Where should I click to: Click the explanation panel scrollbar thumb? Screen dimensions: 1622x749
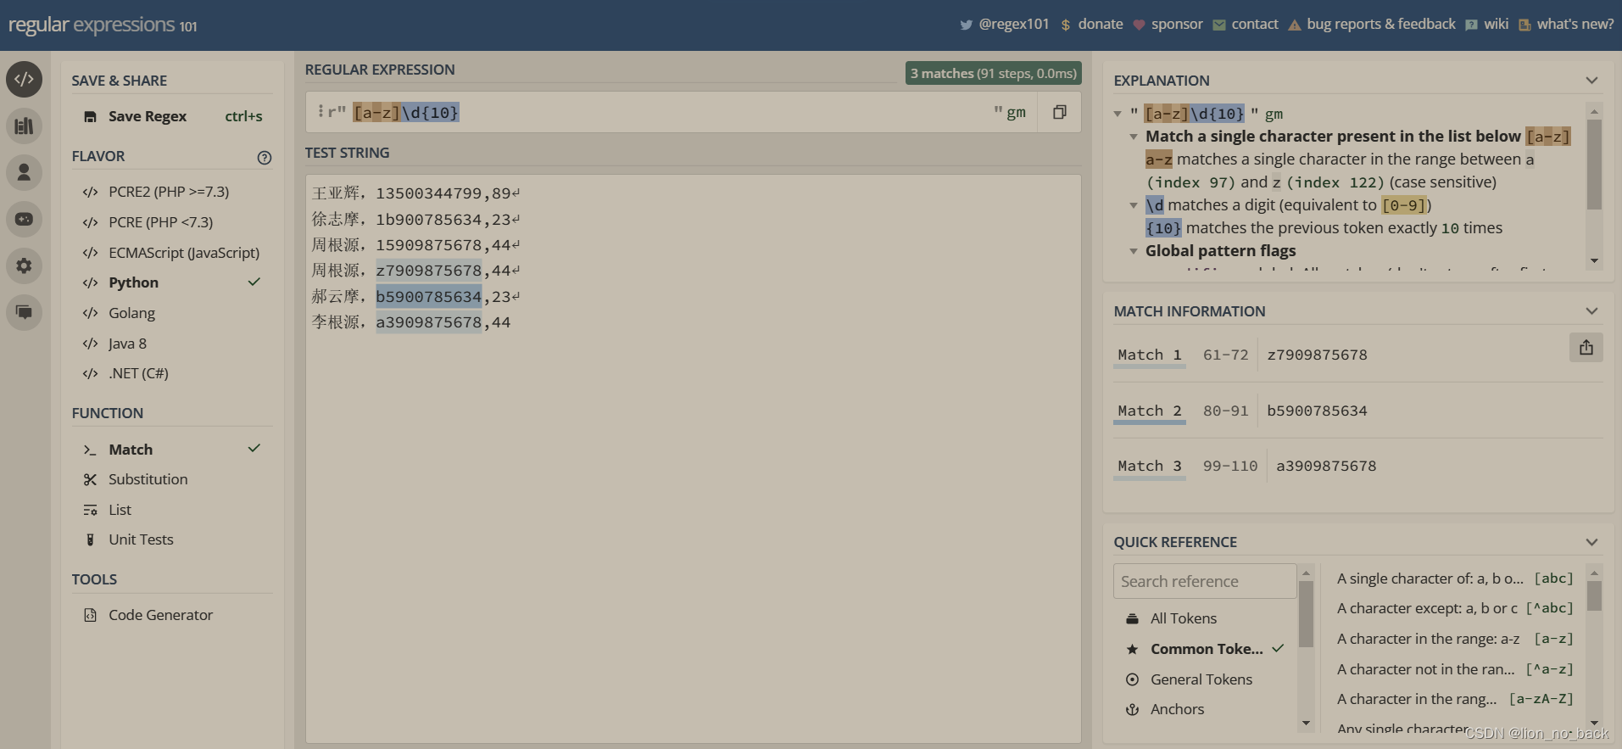tap(1594, 164)
